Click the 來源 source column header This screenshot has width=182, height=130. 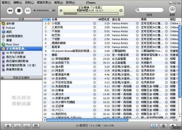(21, 20)
